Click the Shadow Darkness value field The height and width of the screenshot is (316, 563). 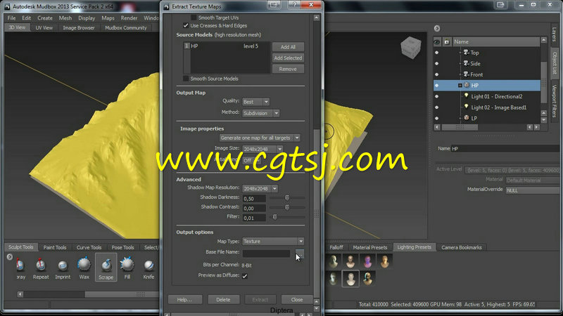click(x=254, y=199)
